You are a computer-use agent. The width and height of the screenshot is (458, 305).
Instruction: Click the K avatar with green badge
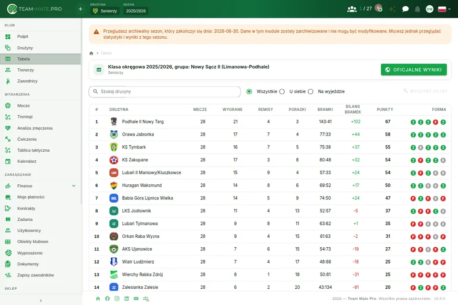tap(378, 8)
